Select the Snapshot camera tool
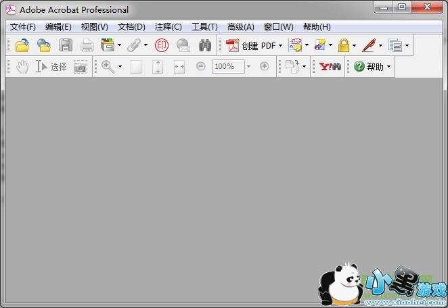448x308 pixels. [81, 67]
